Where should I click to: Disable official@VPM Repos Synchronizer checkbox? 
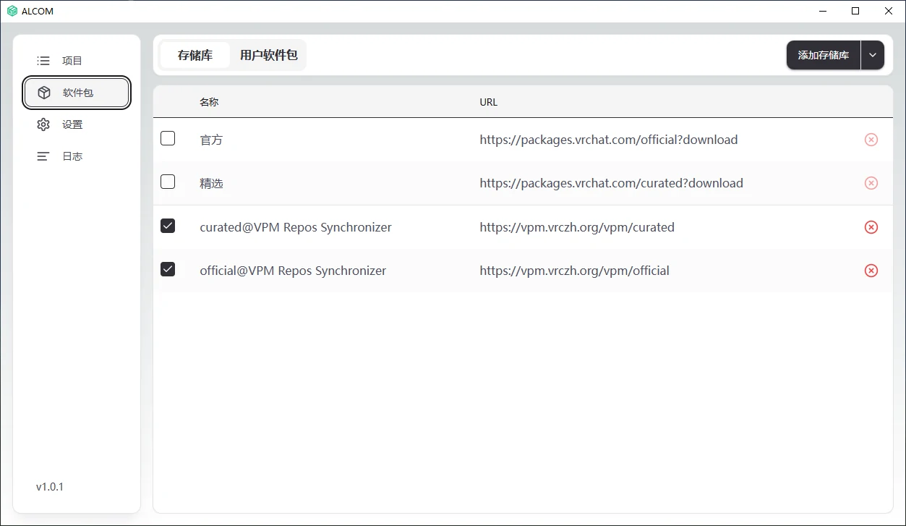tap(168, 269)
